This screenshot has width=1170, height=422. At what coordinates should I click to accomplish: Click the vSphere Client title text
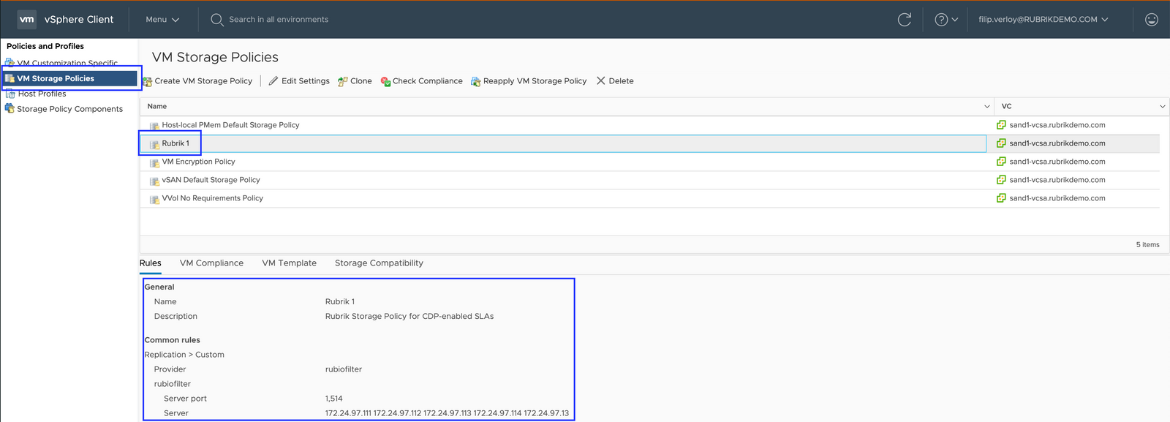79,20
